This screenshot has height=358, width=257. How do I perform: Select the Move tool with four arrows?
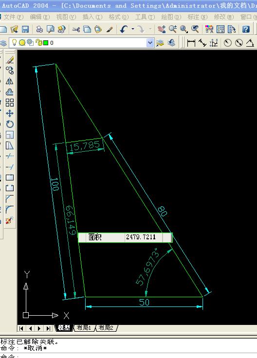pyautogui.click(x=10, y=113)
